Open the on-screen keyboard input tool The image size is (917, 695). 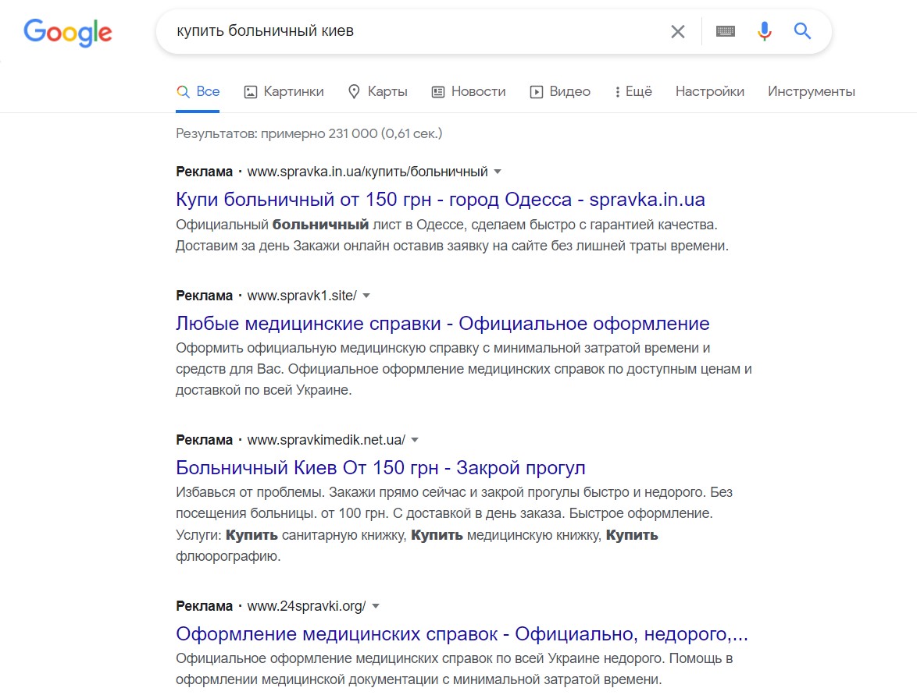click(x=726, y=32)
